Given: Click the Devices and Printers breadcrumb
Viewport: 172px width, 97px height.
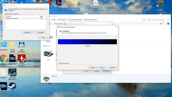Looking at the screenshot, I should point(91,20).
